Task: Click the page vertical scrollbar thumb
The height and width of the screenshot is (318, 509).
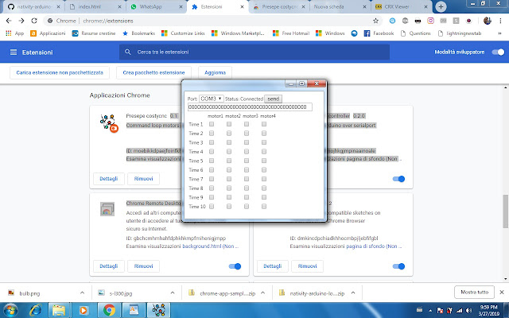Action: tap(506, 211)
